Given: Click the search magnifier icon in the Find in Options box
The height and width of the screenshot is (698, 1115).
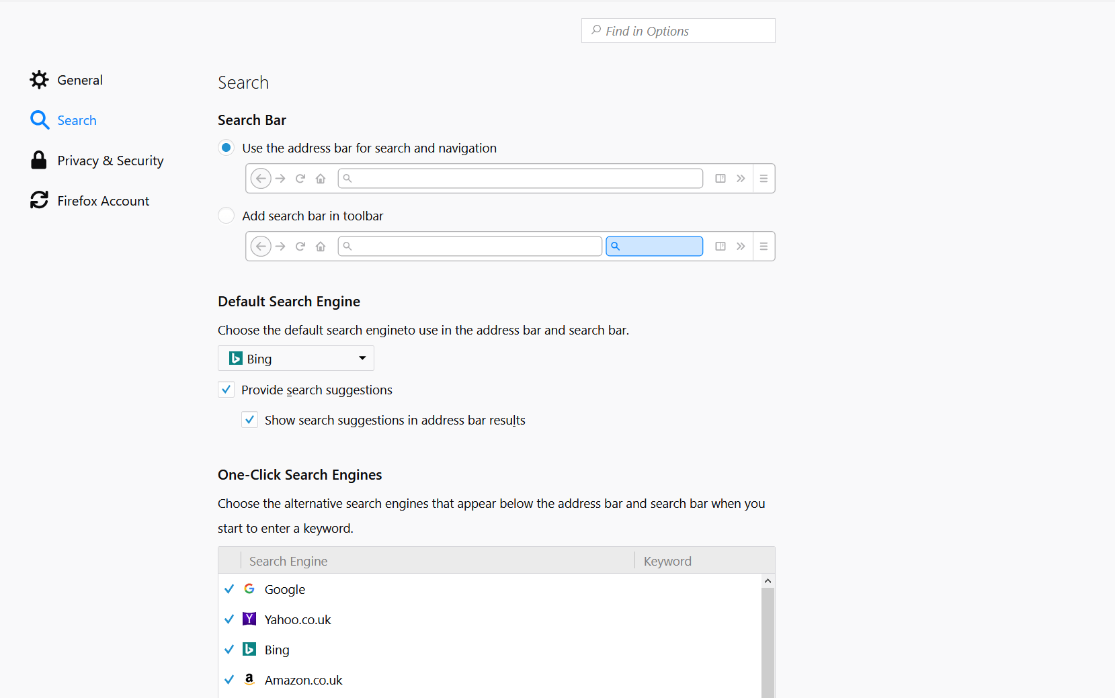Looking at the screenshot, I should pos(596,30).
